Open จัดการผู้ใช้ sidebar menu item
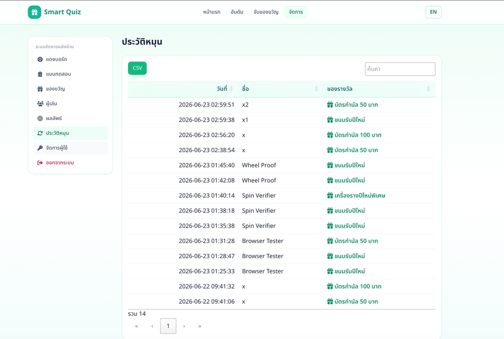Viewport: 504px width, 339px height. click(70, 148)
